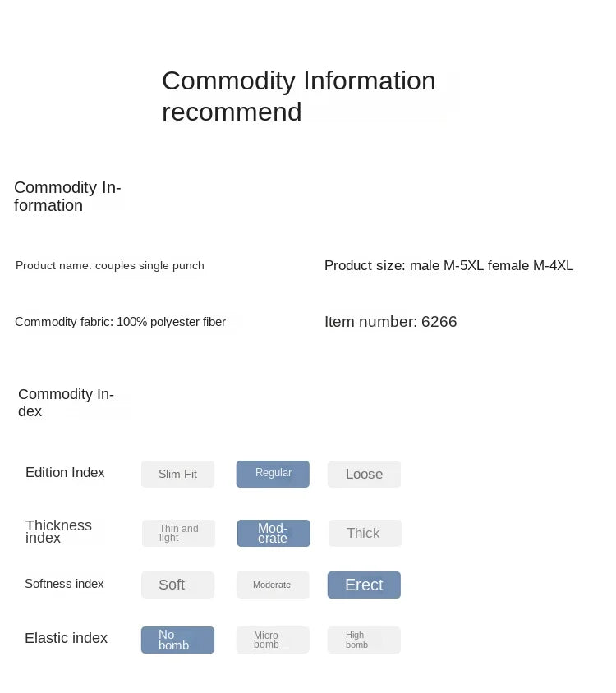Viewport: 616px width, 693px height.
Task: Pick the Soft softness option
Action: pyautogui.click(x=177, y=585)
